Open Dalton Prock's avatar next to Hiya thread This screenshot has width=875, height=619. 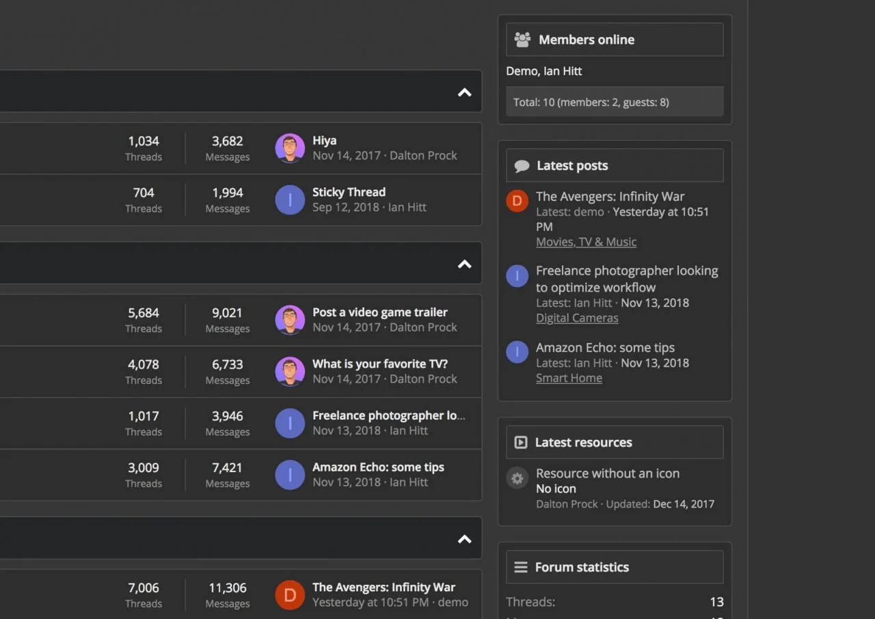coord(290,148)
